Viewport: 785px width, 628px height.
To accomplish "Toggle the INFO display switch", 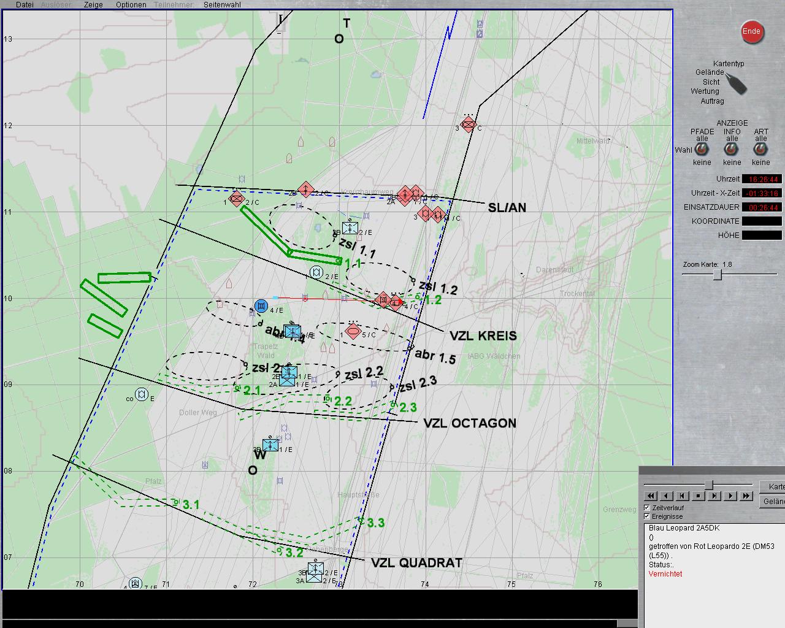I will pos(732,150).
